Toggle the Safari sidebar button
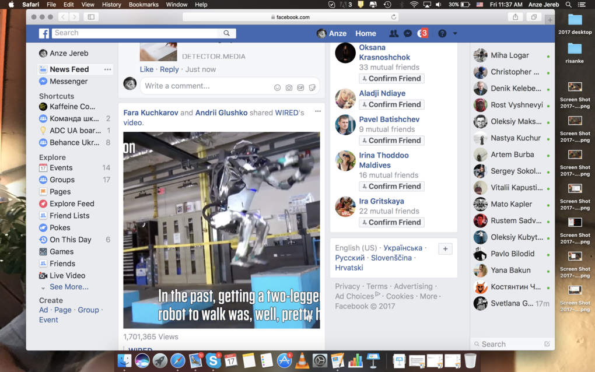This screenshot has width=595, height=372. coord(91,17)
